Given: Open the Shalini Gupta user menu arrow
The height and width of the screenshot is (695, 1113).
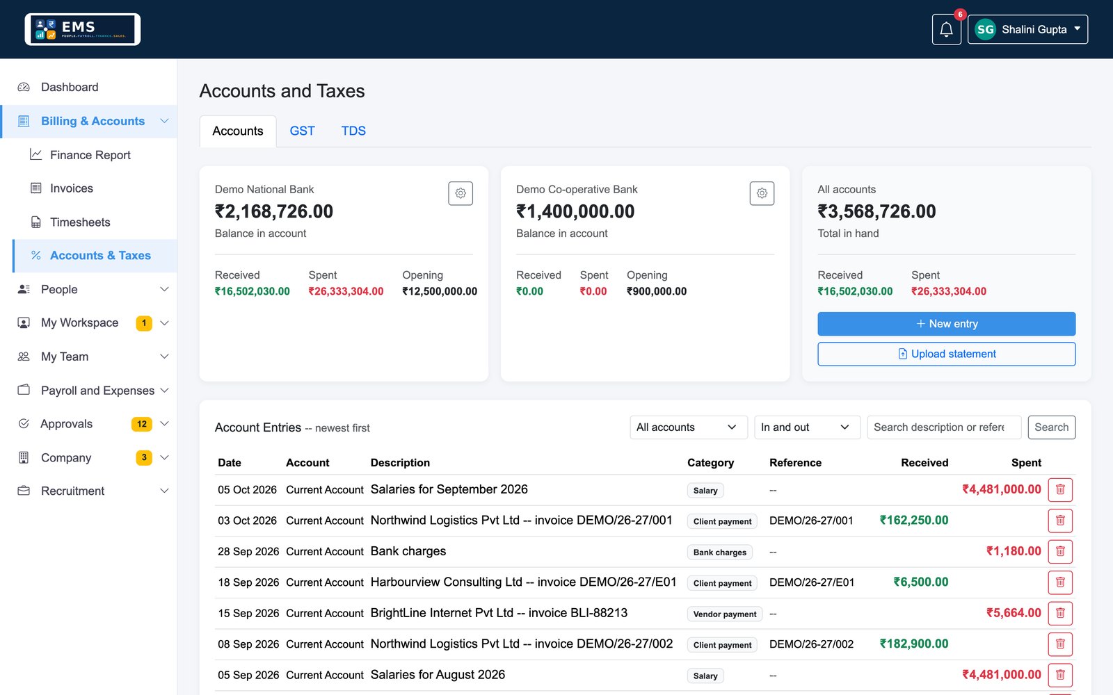Looking at the screenshot, I should pyautogui.click(x=1078, y=29).
